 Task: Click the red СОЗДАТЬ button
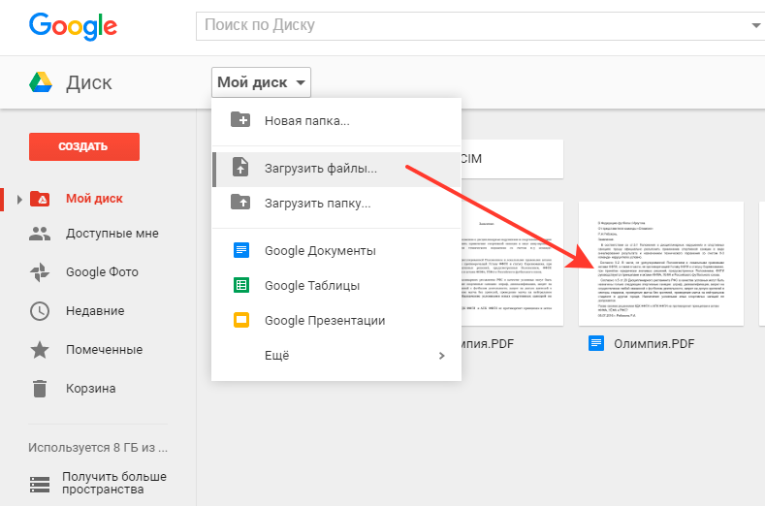[x=84, y=146]
